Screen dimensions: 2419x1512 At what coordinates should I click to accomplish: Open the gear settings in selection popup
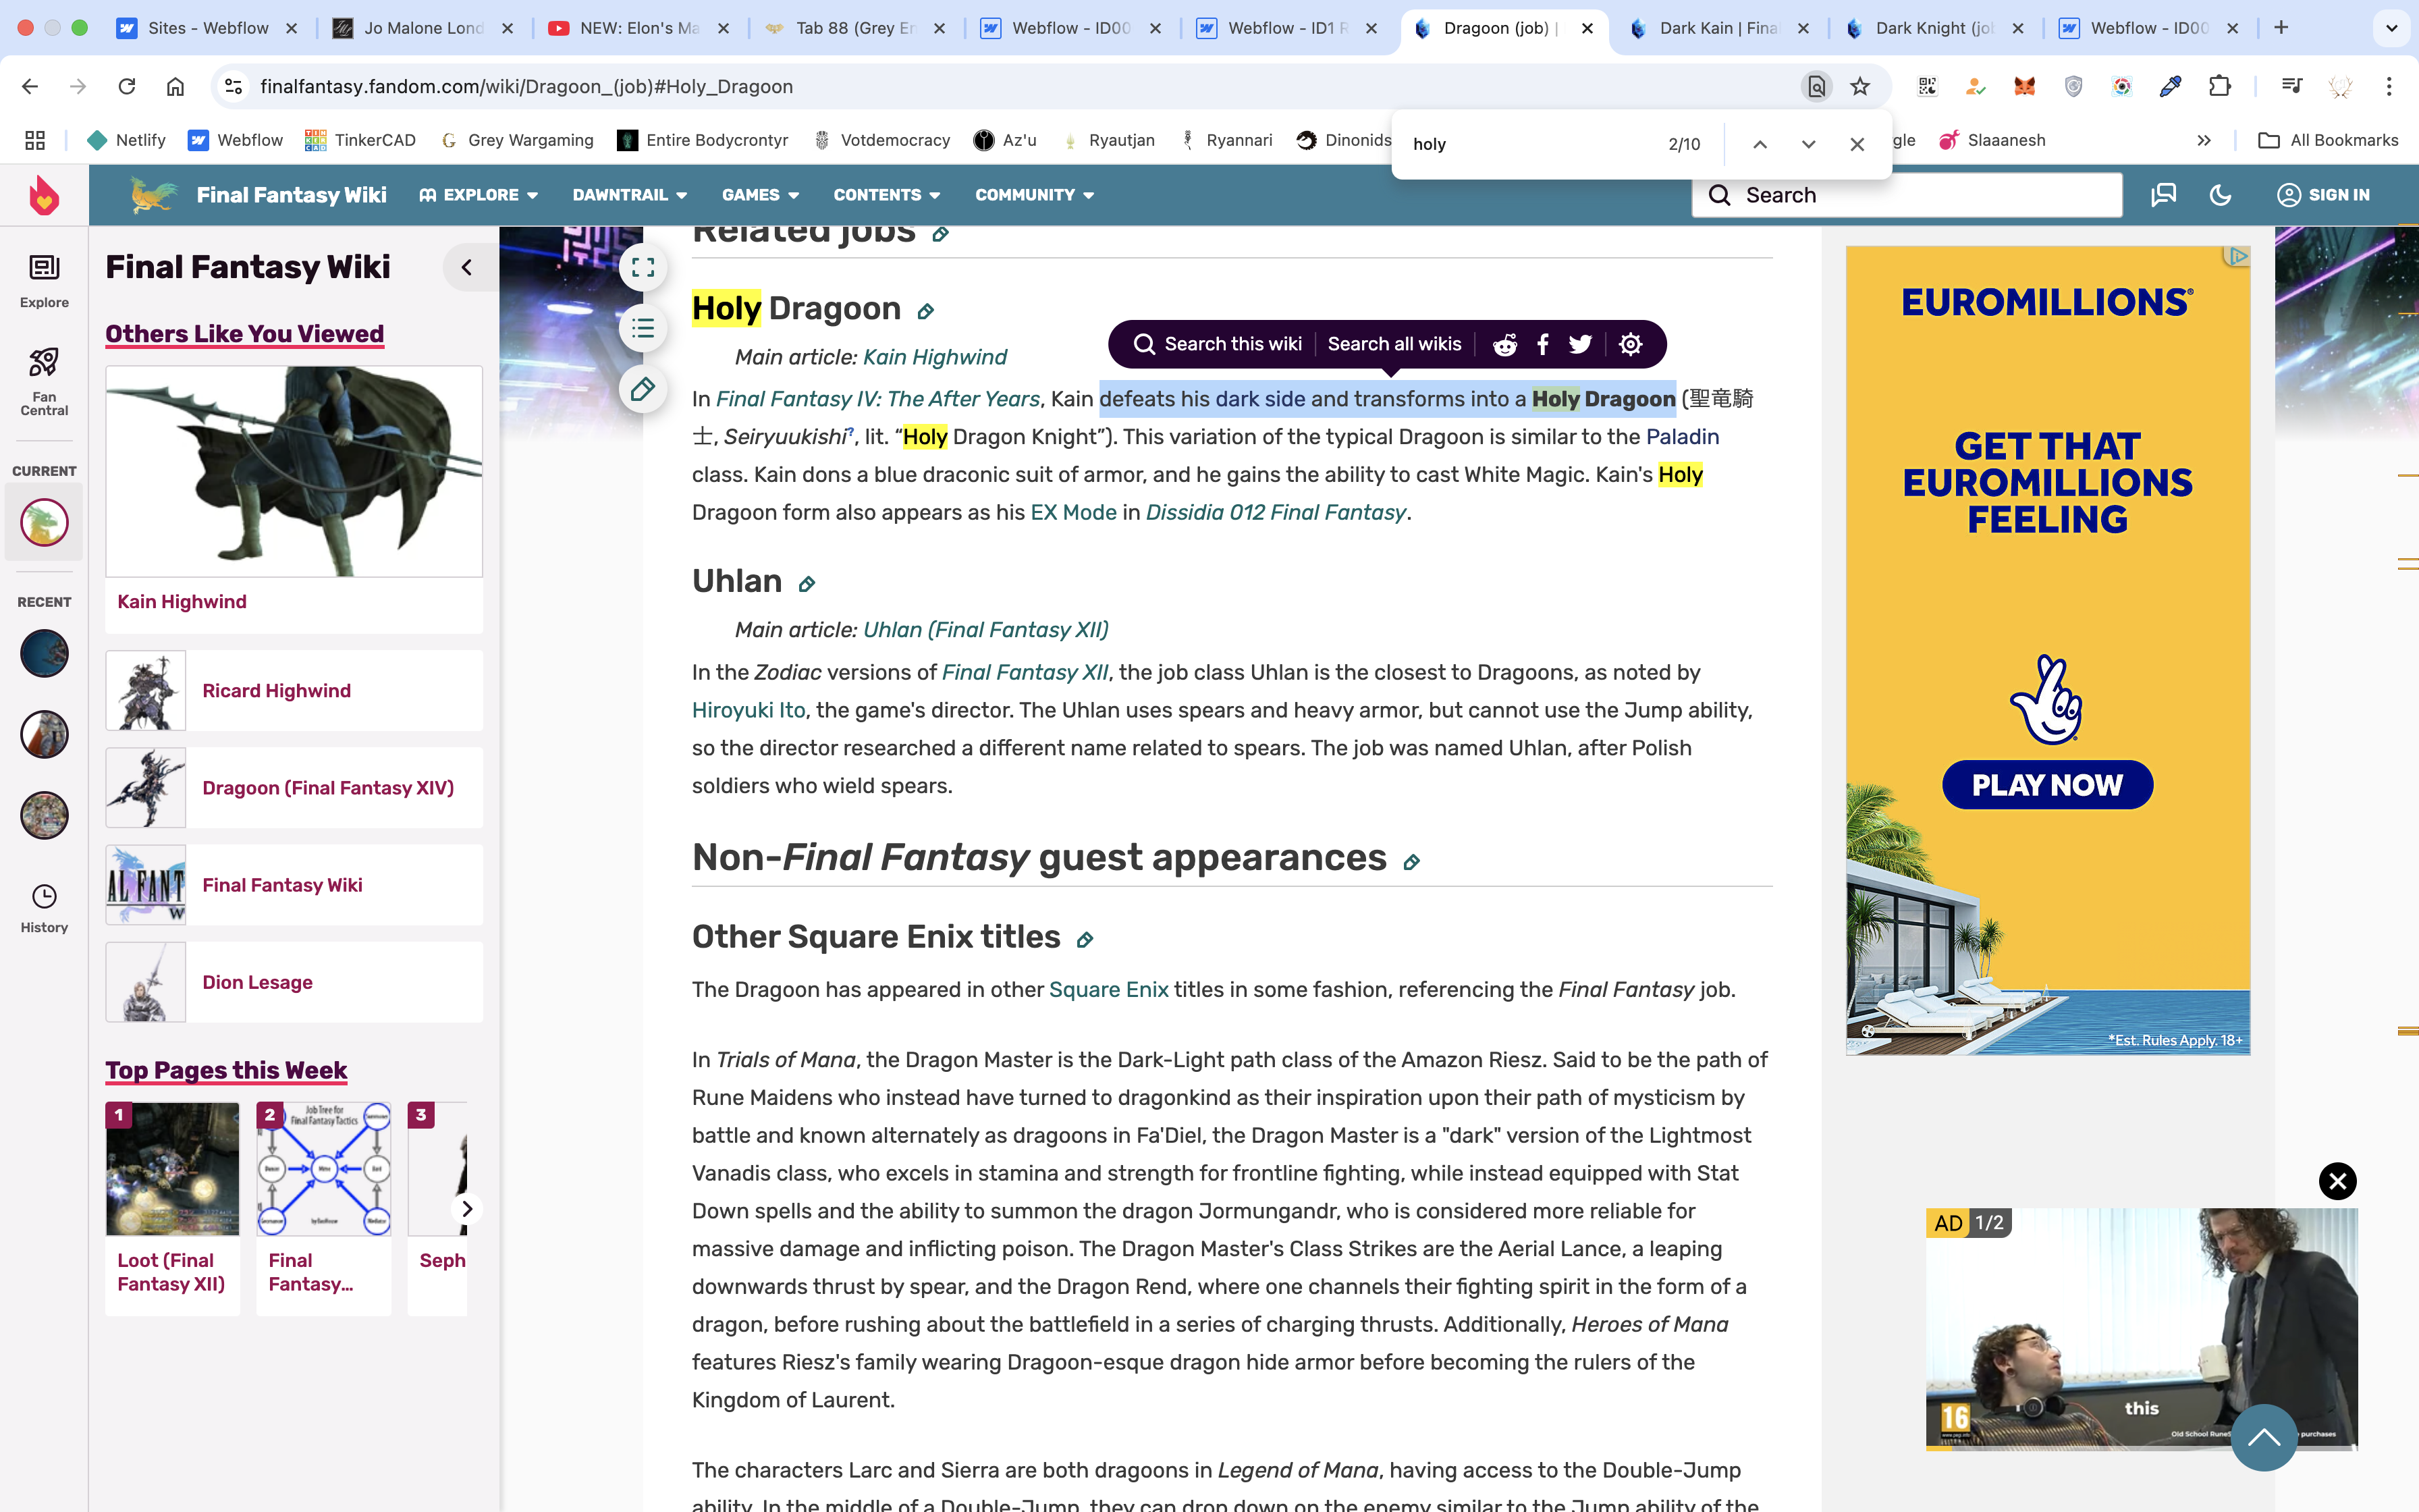pyautogui.click(x=1630, y=344)
